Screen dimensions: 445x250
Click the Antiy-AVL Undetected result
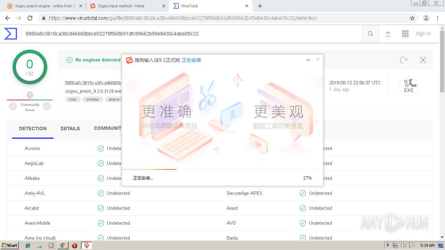pyautogui.click(x=119, y=193)
